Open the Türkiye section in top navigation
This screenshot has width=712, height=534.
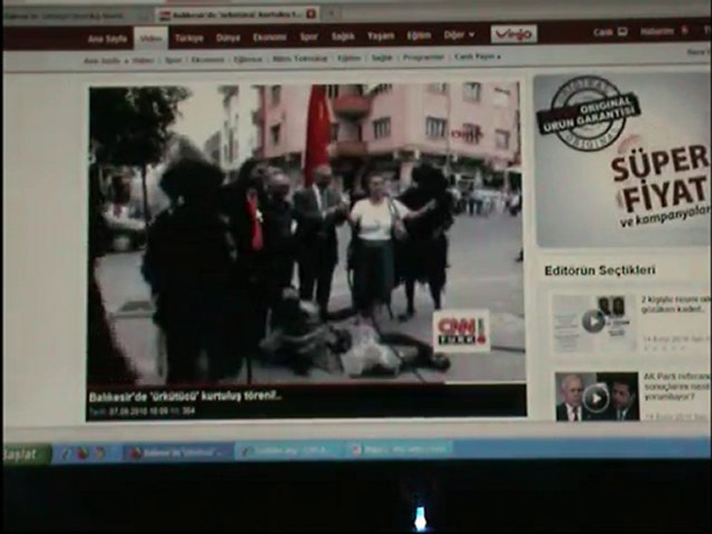(189, 38)
